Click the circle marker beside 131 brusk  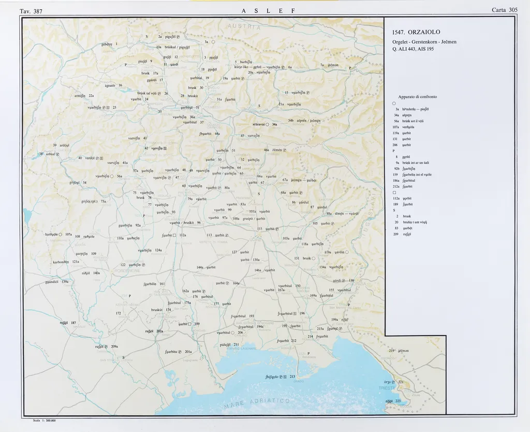point(314,258)
